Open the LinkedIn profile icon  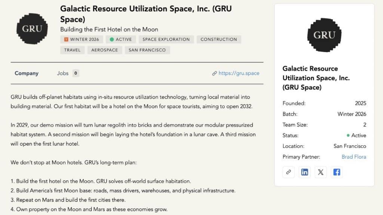(x=304, y=172)
